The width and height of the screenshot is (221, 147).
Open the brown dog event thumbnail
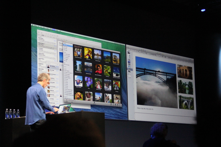click(79, 96)
